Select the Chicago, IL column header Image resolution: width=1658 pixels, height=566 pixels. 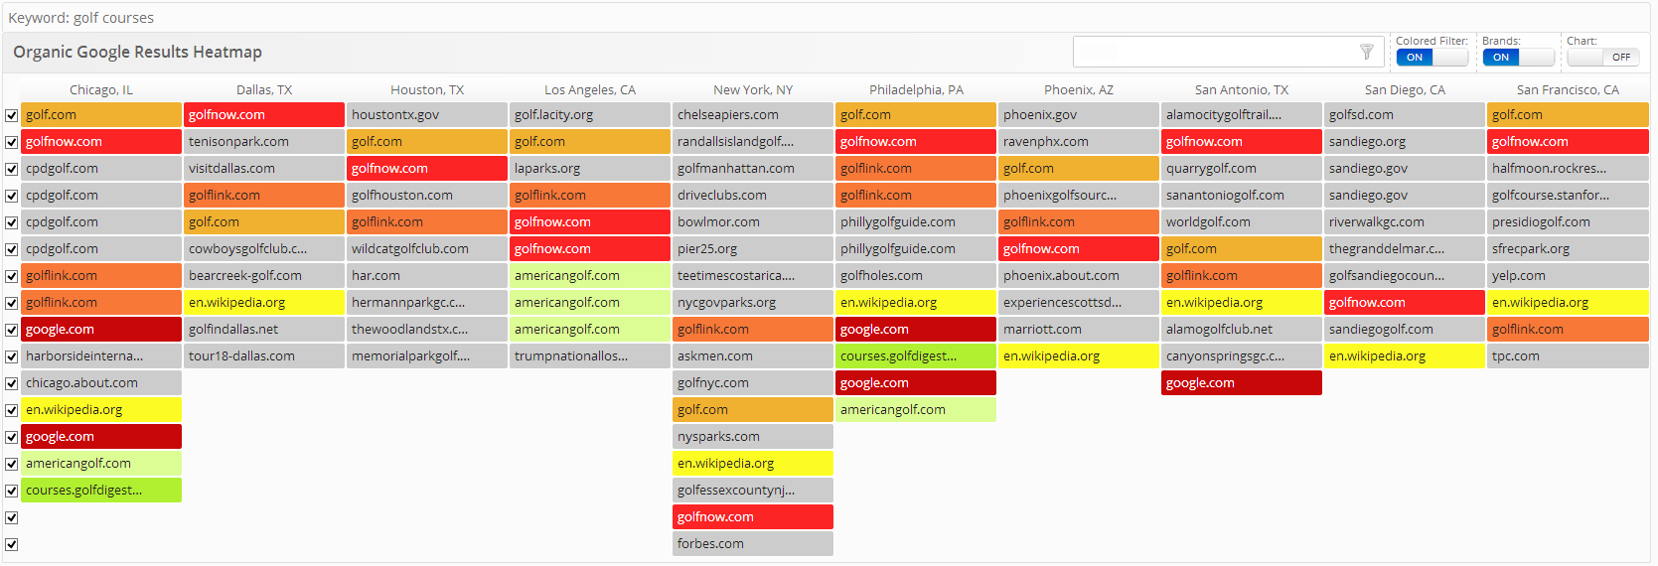[x=101, y=89]
